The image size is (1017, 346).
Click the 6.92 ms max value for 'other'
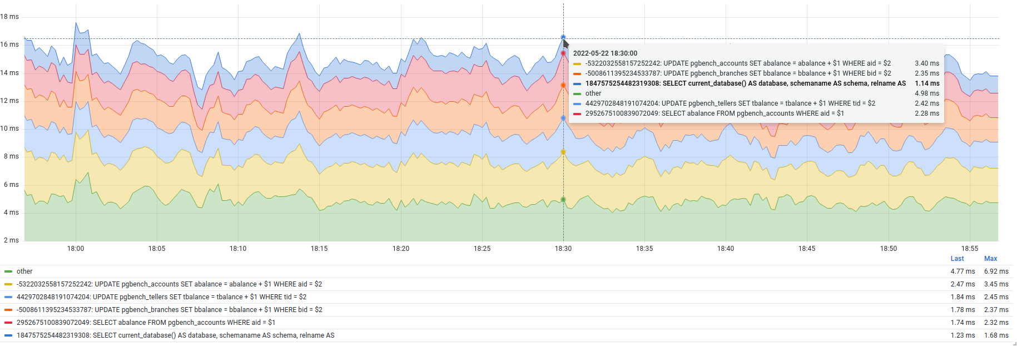pos(996,271)
